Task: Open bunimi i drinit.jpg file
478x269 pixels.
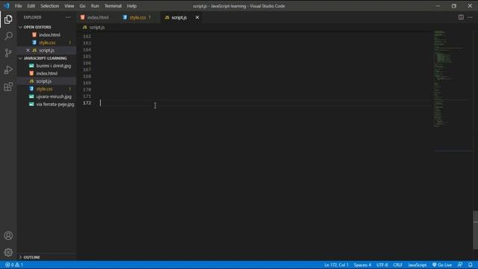Action: 53,66
